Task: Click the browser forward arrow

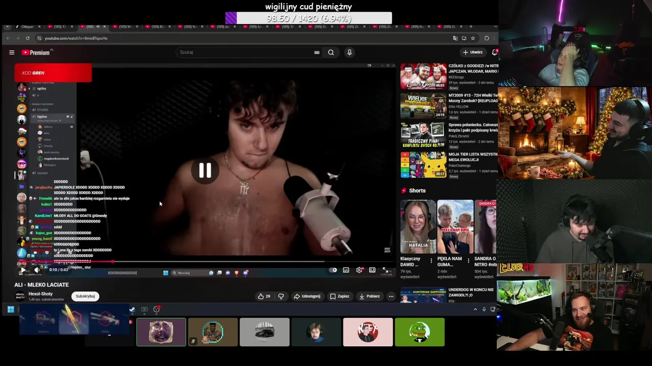Action: point(17,38)
